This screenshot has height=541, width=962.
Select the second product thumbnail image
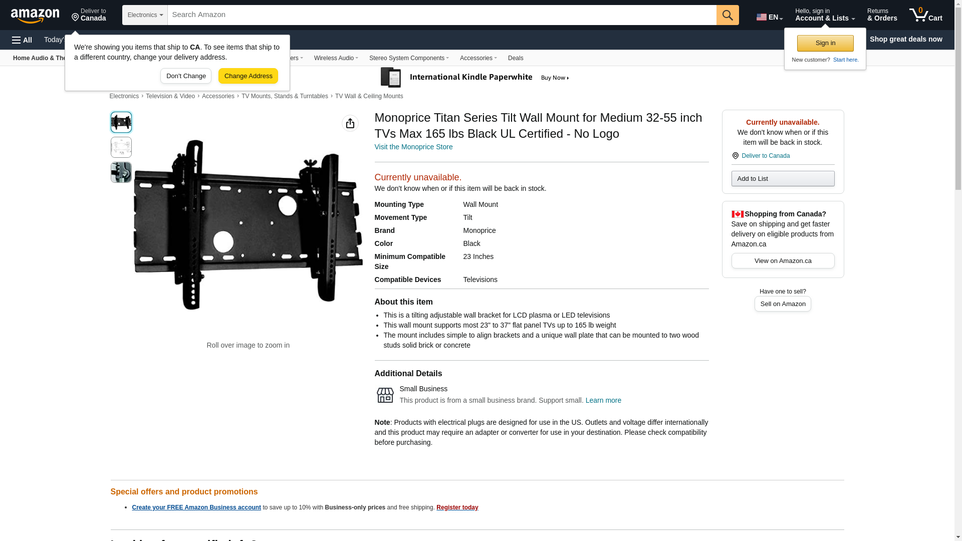[121, 147]
